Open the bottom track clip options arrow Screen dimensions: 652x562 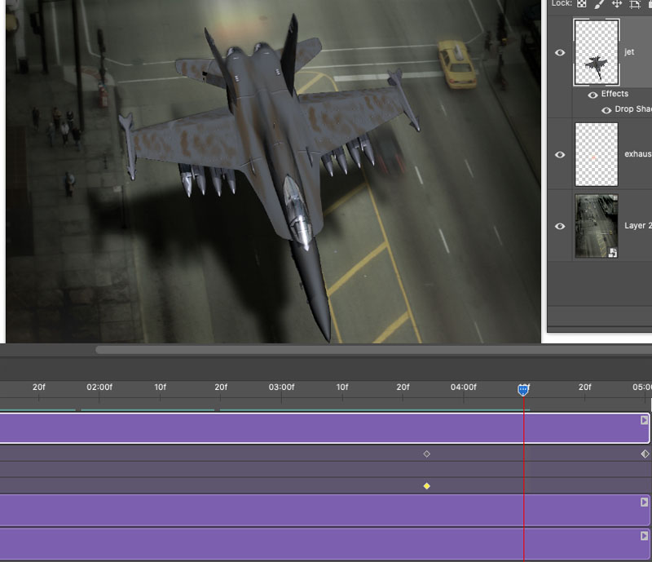pyautogui.click(x=644, y=535)
